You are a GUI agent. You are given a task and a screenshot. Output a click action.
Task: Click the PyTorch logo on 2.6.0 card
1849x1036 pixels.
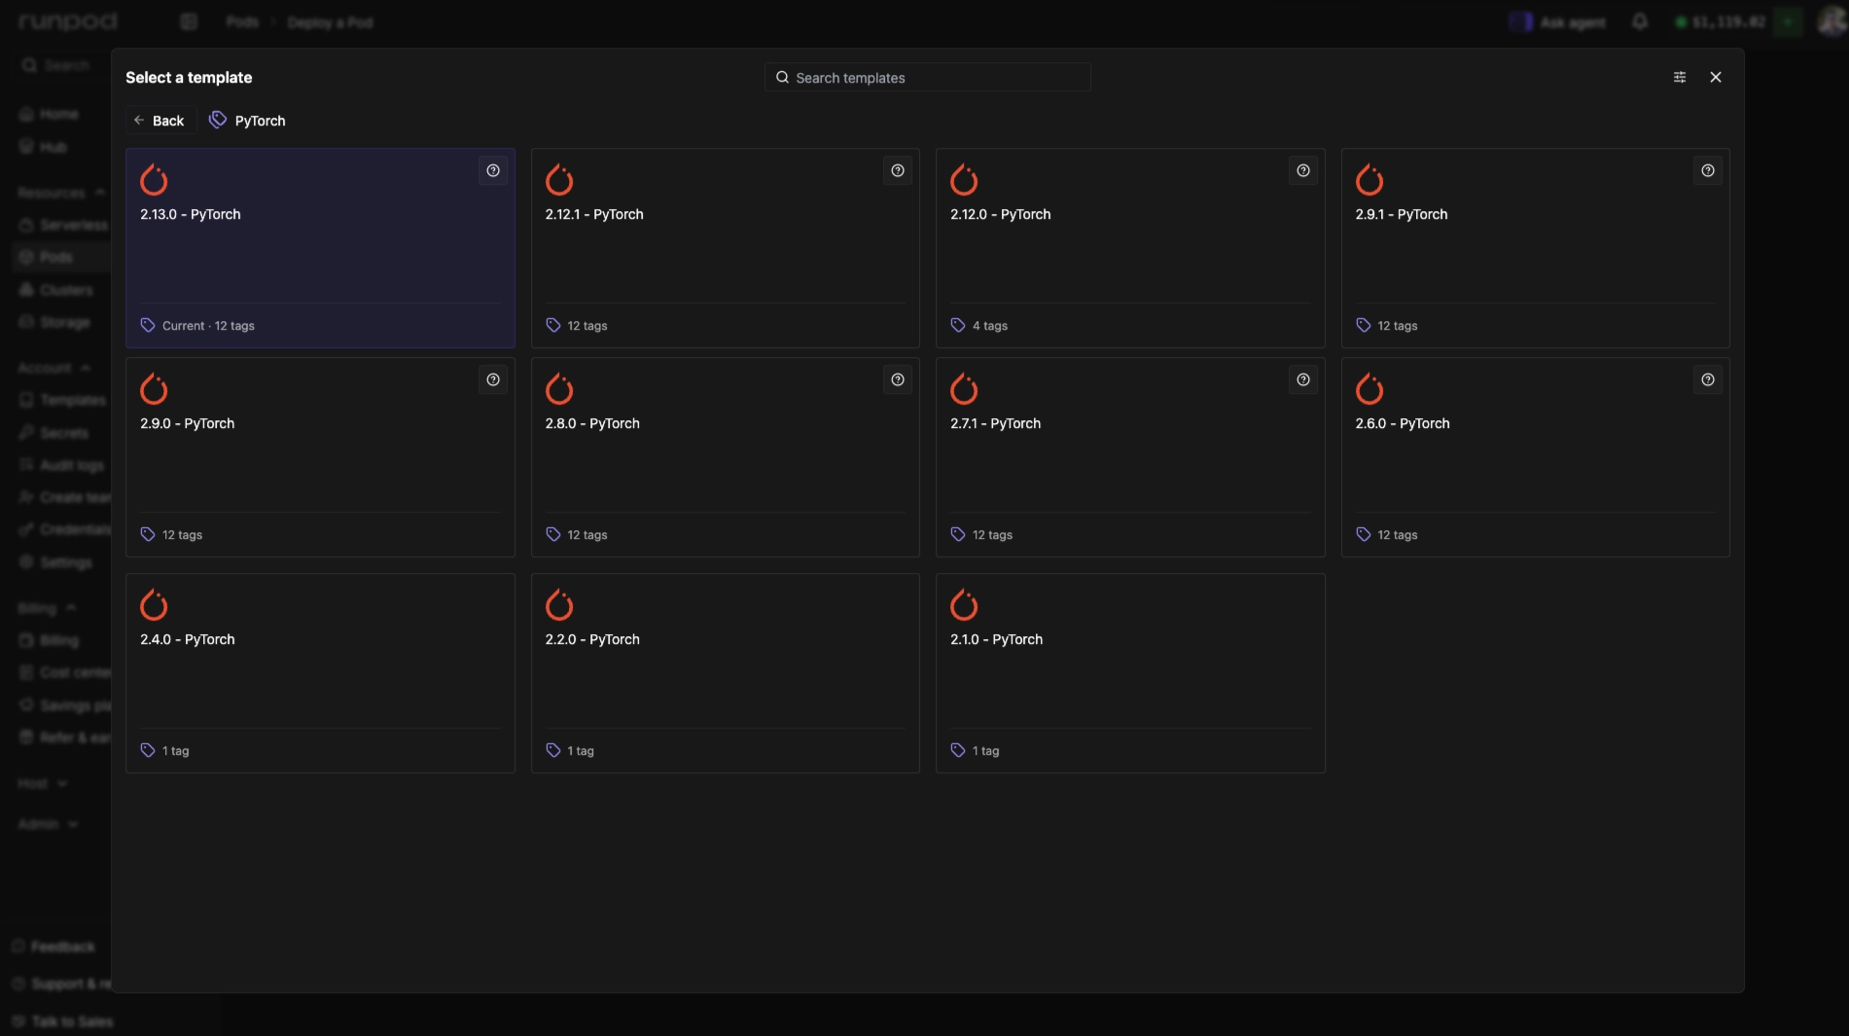(1369, 389)
